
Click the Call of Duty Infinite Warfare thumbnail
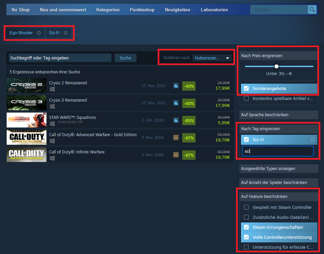(x=27, y=155)
